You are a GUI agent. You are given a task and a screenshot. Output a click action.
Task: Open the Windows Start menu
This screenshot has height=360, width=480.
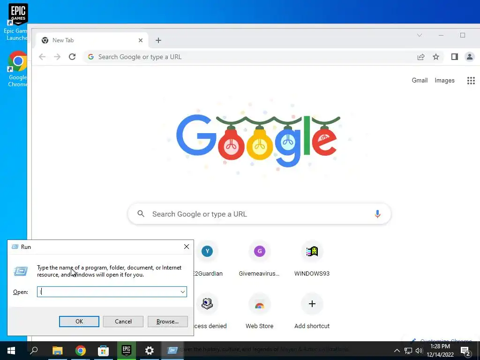tap(11, 351)
